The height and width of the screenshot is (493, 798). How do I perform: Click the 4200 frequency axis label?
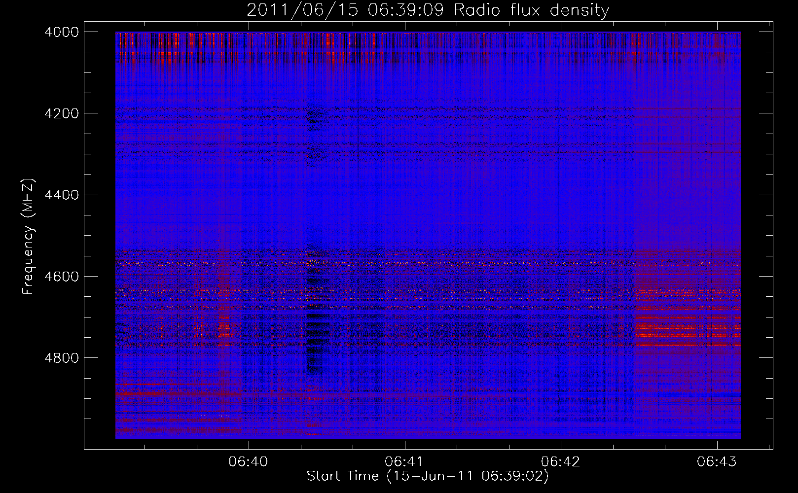(62, 113)
